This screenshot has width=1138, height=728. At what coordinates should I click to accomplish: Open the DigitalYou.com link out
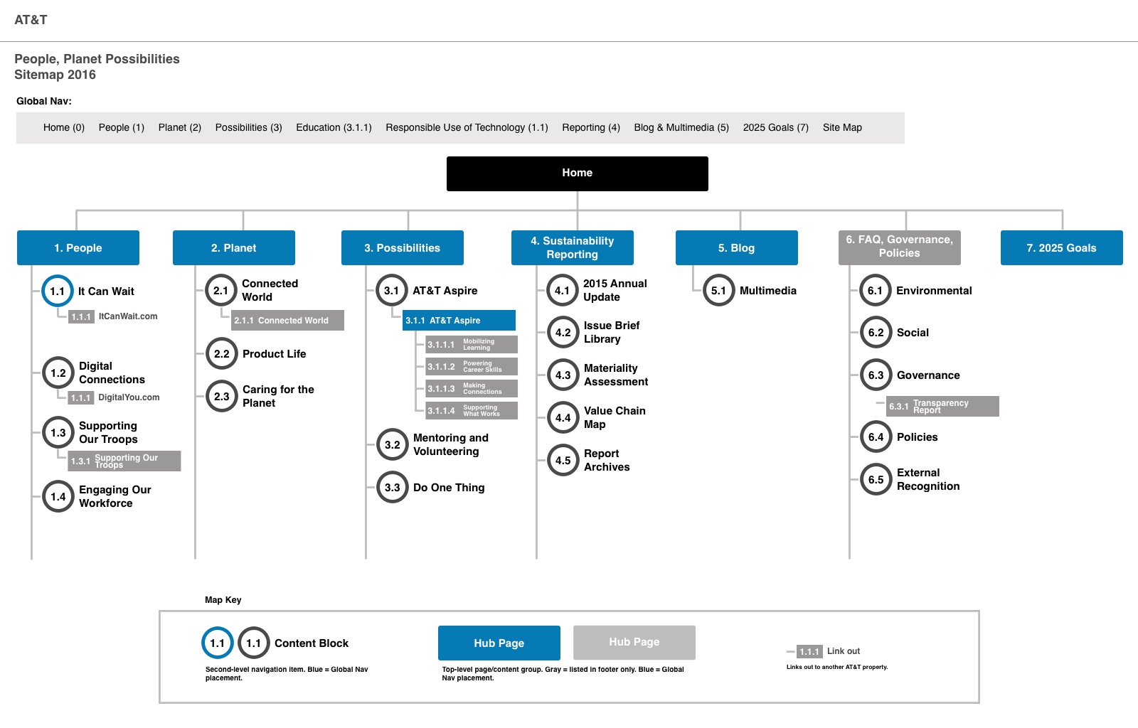(115, 398)
